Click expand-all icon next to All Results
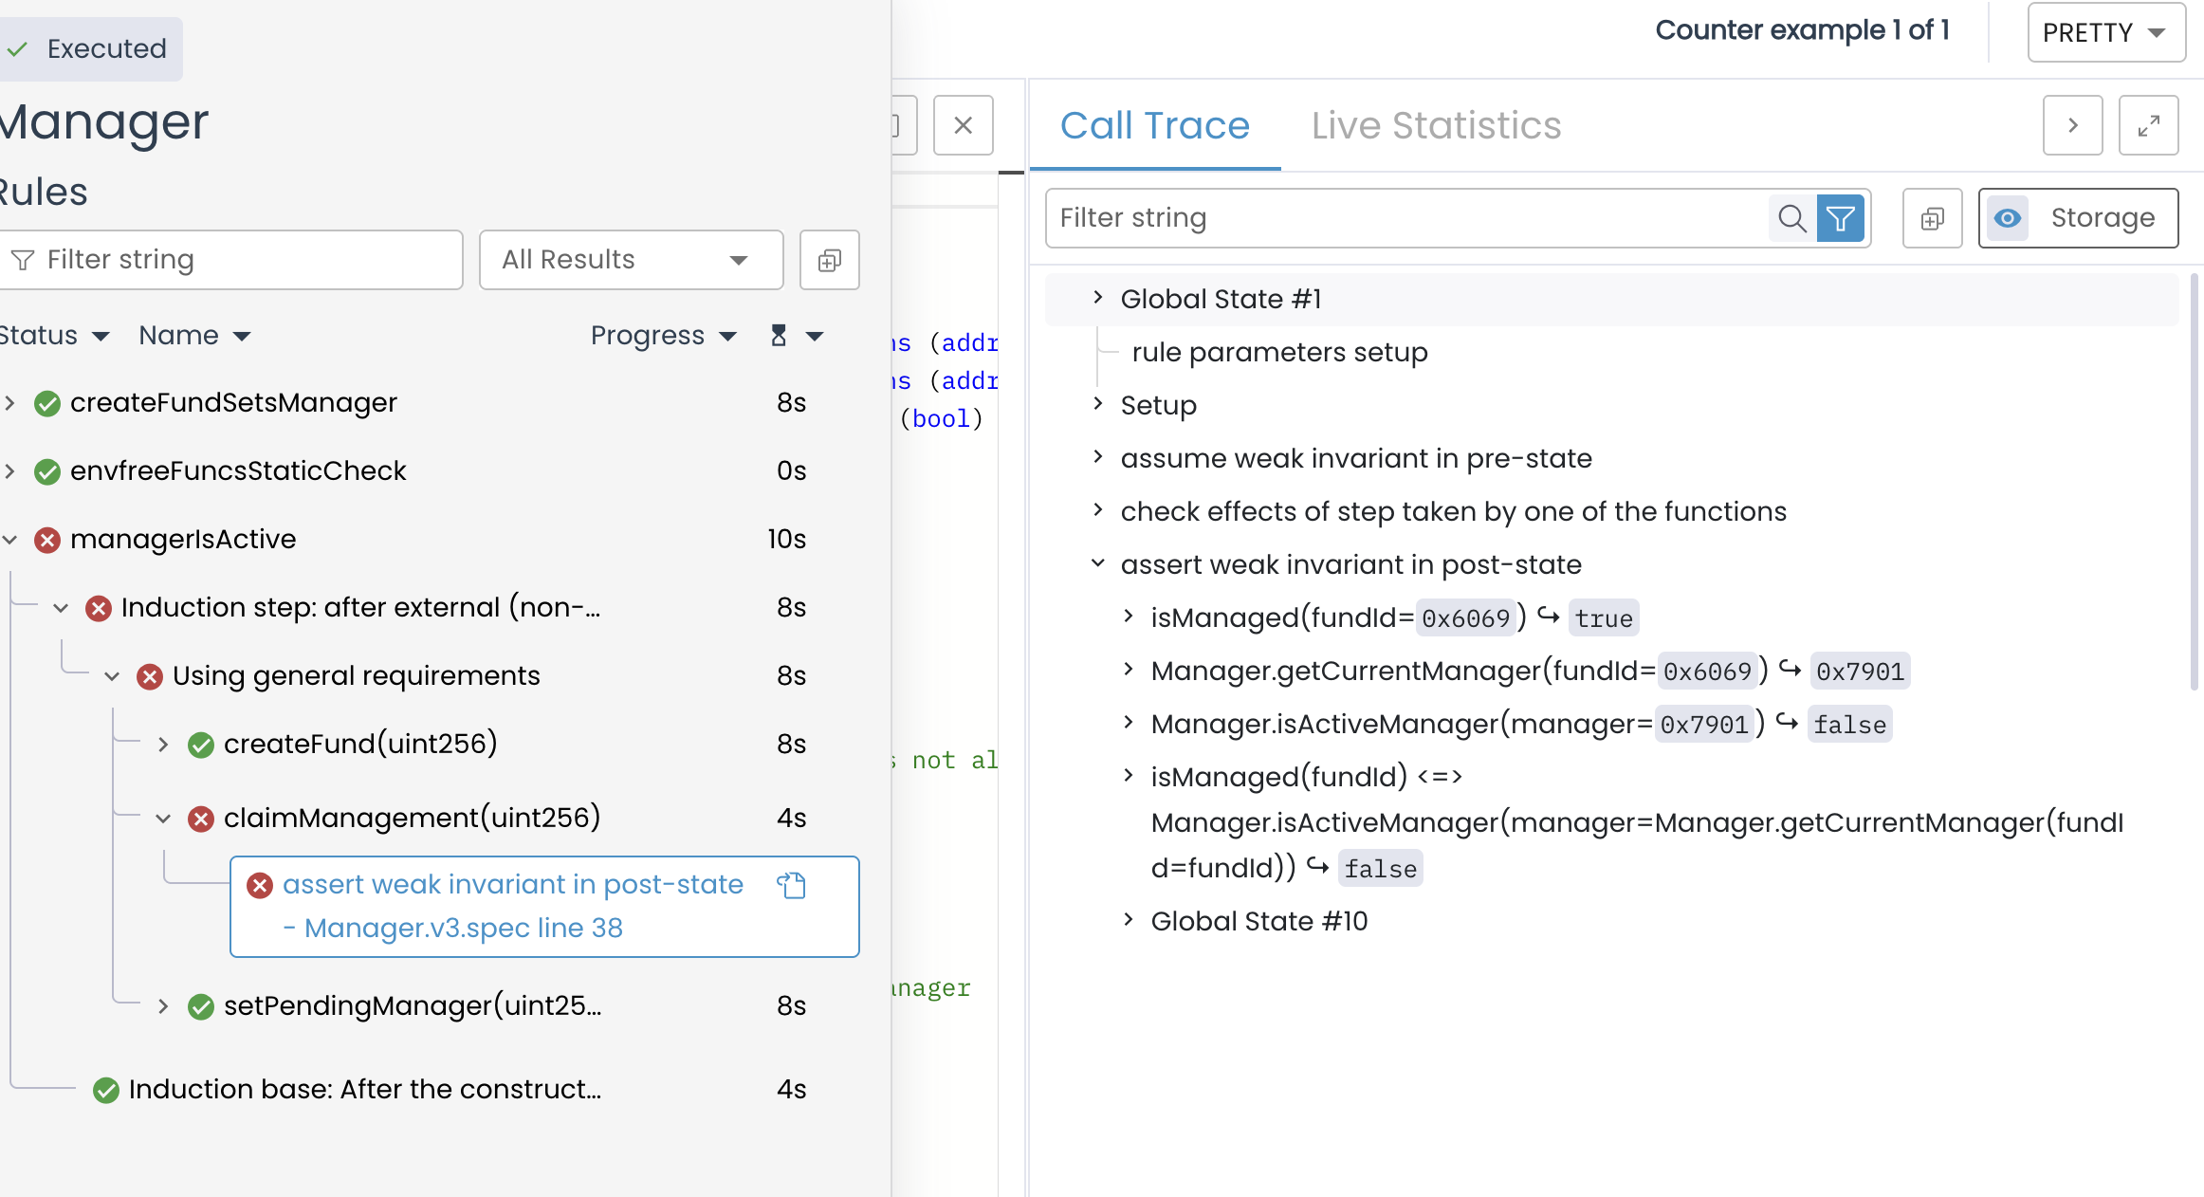 click(x=829, y=260)
